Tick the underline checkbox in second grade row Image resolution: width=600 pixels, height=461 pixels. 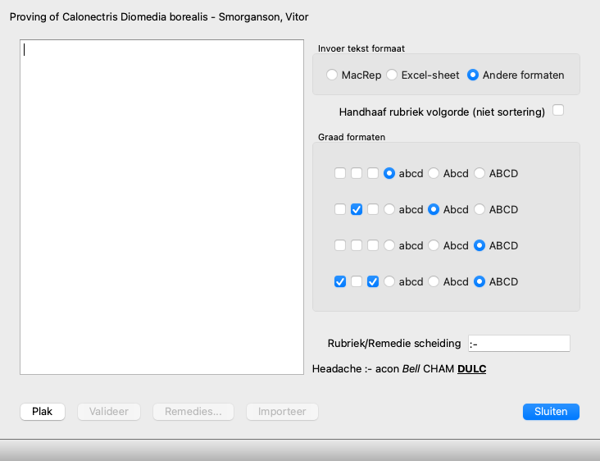(x=373, y=209)
